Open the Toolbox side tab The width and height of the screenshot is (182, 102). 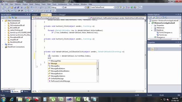(6, 91)
